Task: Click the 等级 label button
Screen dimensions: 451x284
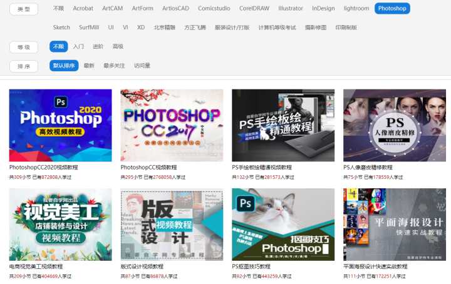Action: [24, 47]
